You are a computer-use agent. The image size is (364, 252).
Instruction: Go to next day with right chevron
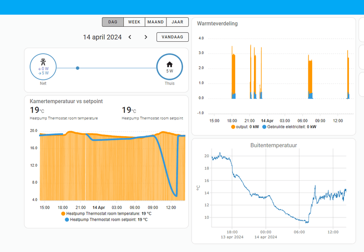146,37
